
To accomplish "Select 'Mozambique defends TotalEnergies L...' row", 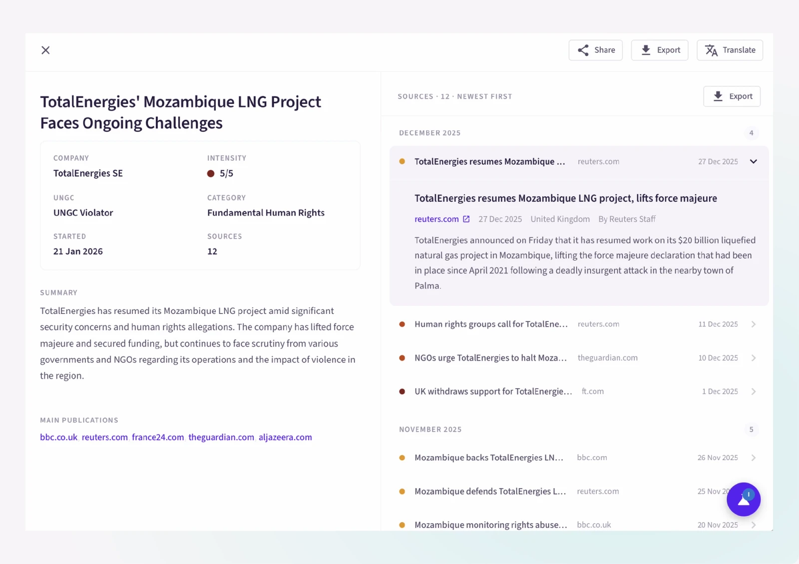I will coord(579,492).
